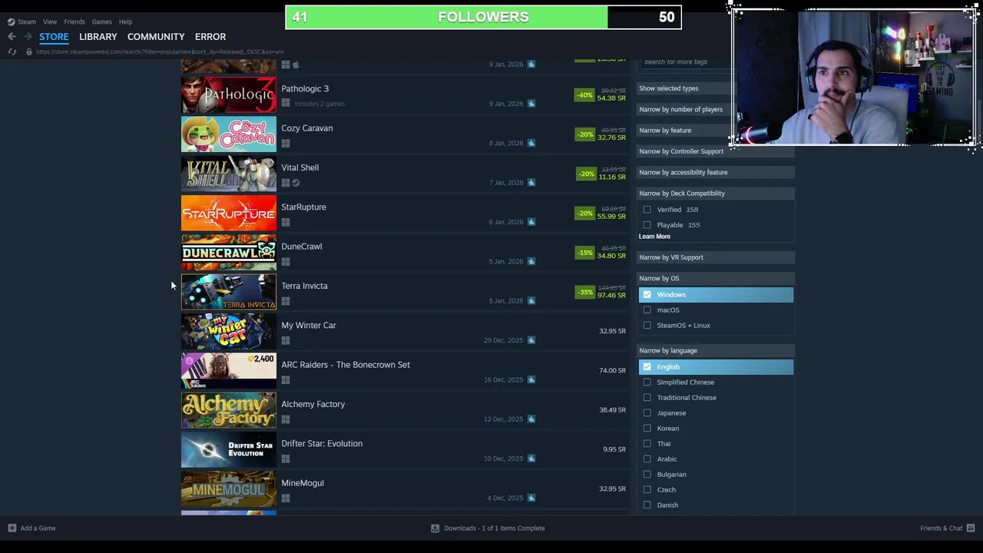Click Windows icon under Drifter Star: Evolution
The height and width of the screenshot is (553, 983).
(x=286, y=459)
